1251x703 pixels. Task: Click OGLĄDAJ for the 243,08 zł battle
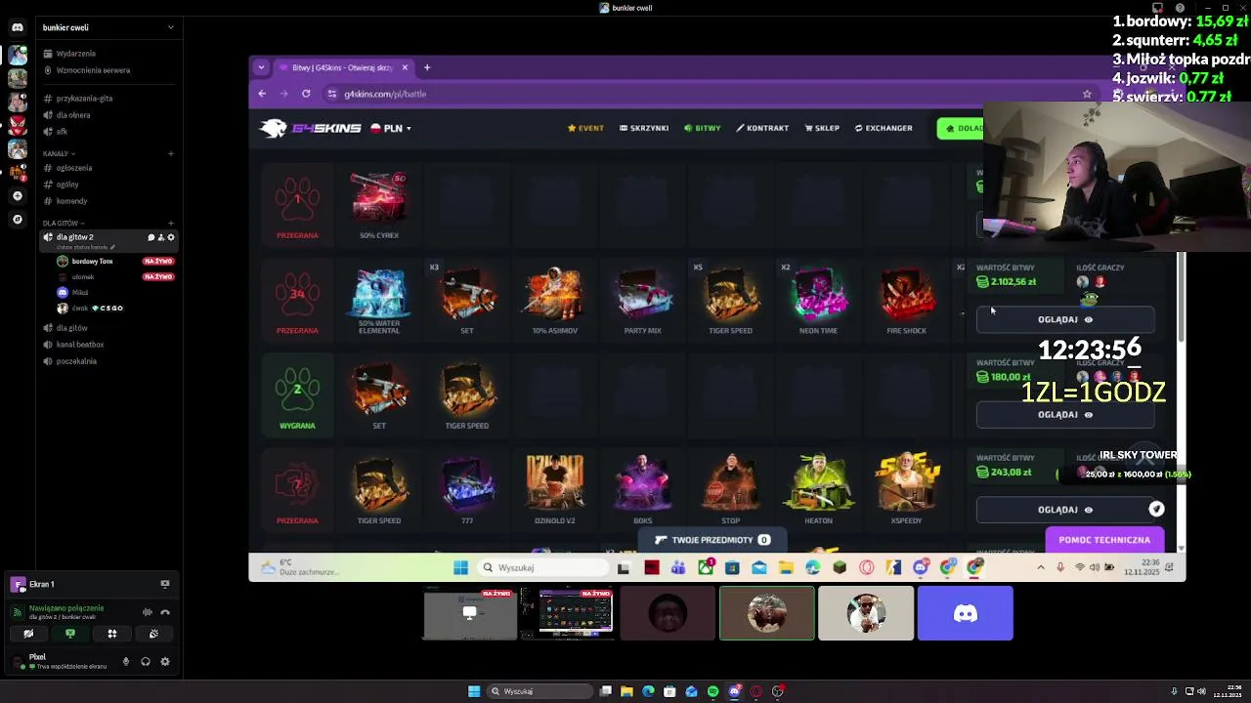(1065, 510)
